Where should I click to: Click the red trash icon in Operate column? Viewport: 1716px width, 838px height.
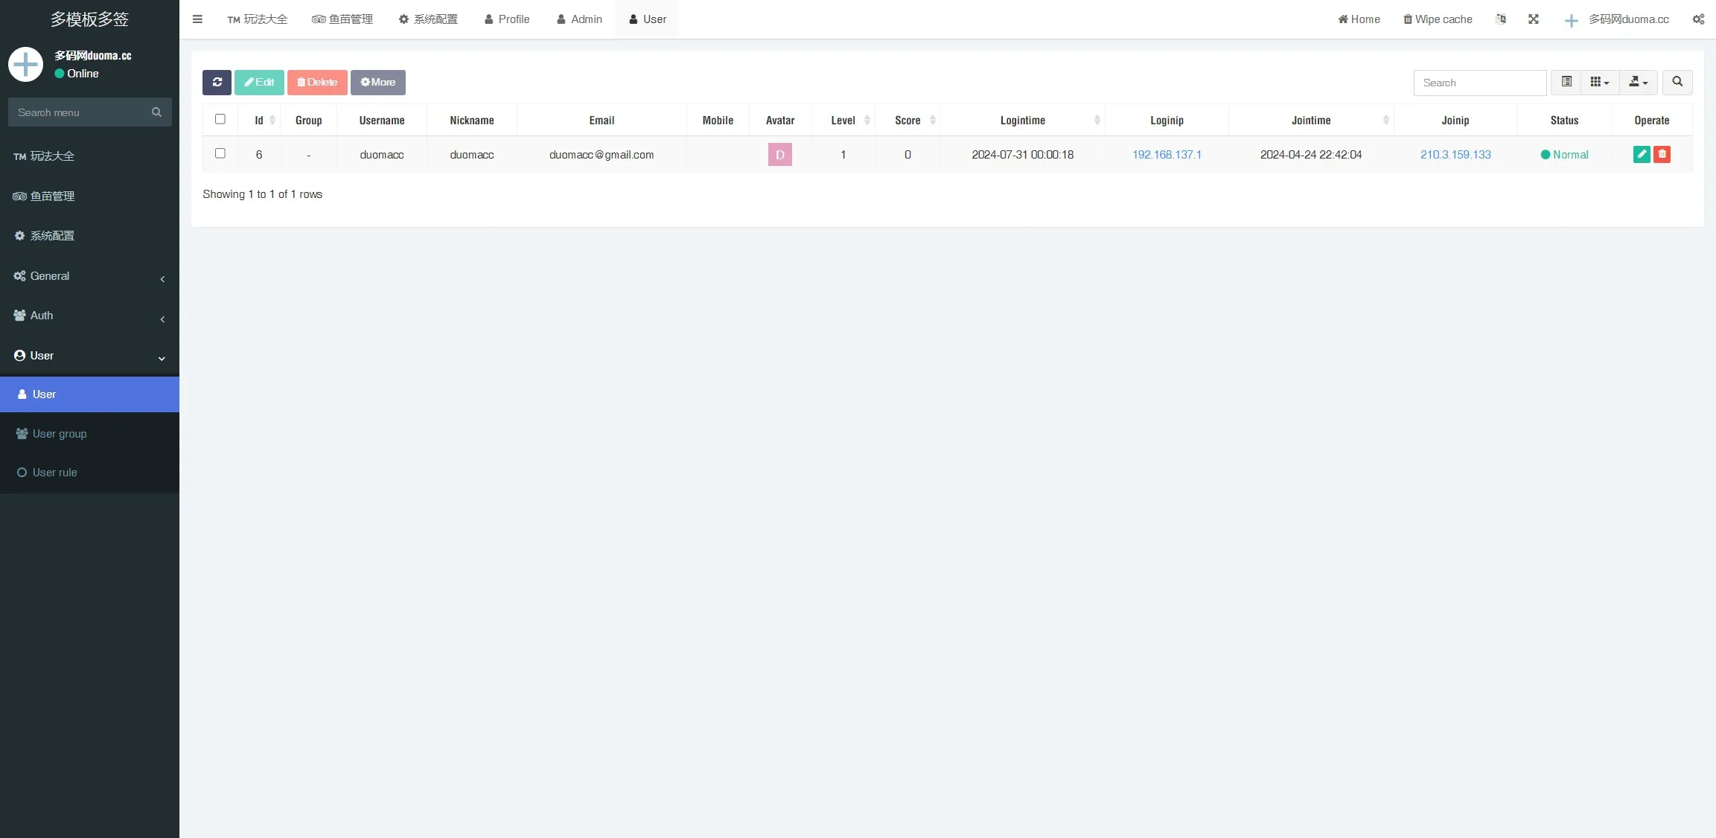[1662, 154]
